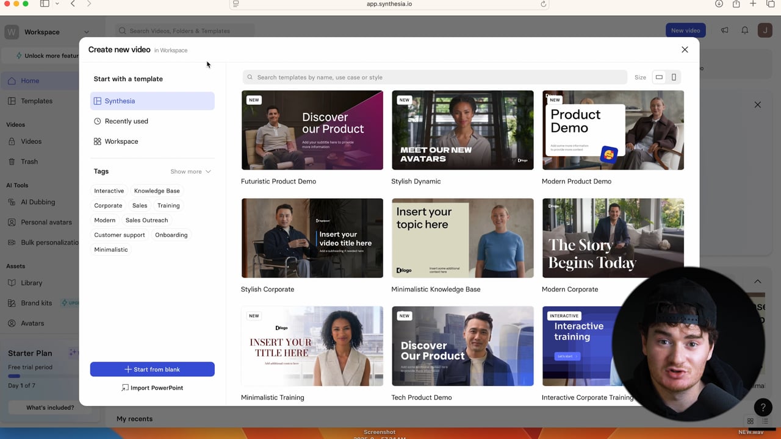Select landscape size icon
Screen dimensions: 781x439
click(659, 77)
